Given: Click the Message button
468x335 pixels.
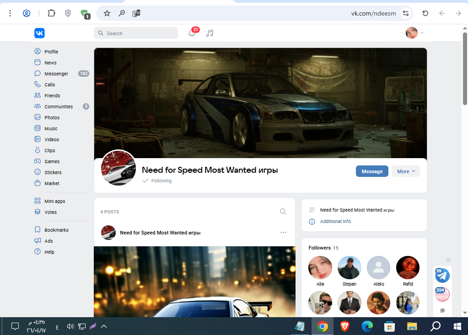Looking at the screenshot, I should coord(372,171).
